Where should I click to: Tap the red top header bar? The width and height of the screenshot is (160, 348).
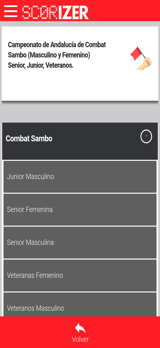pos(80,10)
